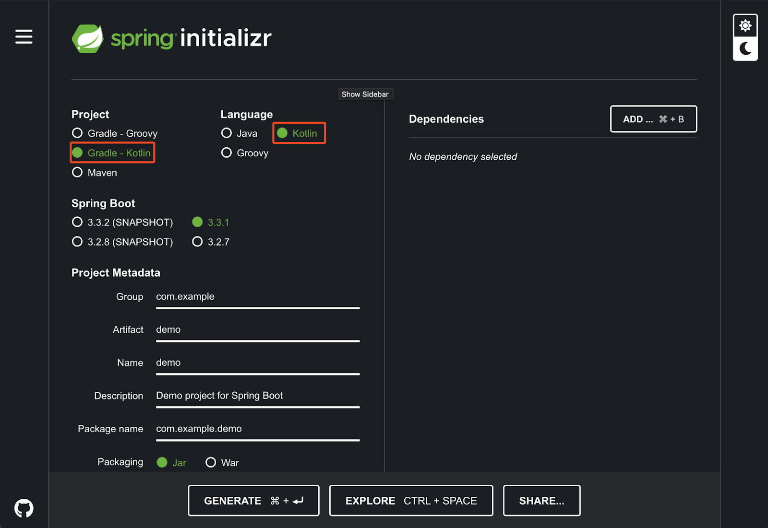This screenshot has height=528, width=768.
Task: Click the SHARE... button
Action: click(x=542, y=501)
